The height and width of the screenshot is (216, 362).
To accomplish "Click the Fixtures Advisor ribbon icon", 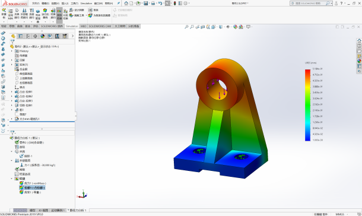I will 17,14.
